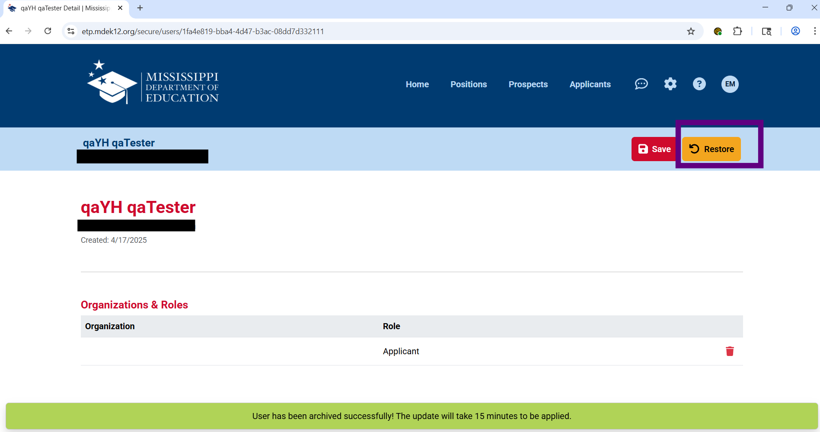Click the Mississippi Department of Education logo
The image size is (820, 432).
click(x=153, y=83)
